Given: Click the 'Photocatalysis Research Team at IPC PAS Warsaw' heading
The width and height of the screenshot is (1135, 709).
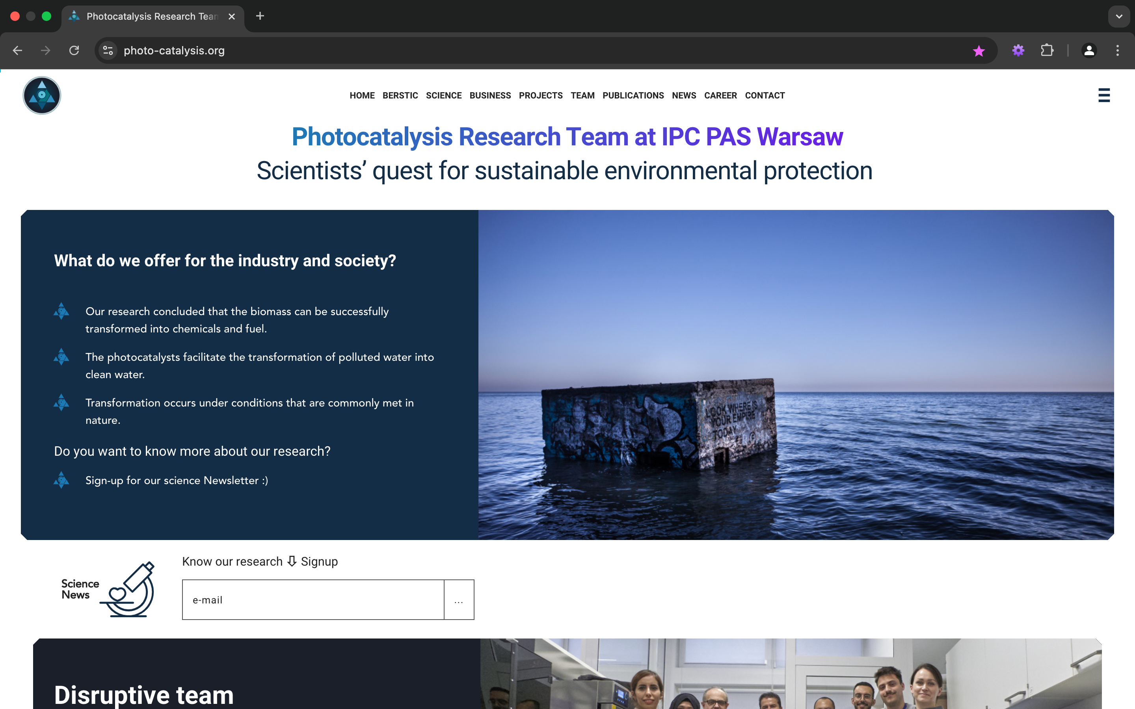Looking at the screenshot, I should coord(567,136).
